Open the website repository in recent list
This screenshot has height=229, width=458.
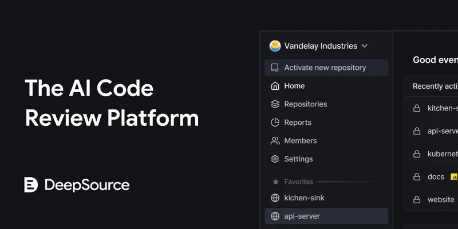tap(441, 200)
